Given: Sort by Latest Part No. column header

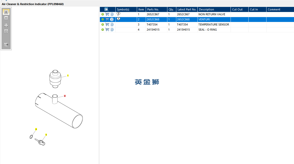Looking at the screenshot, I should (x=187, y=9).
